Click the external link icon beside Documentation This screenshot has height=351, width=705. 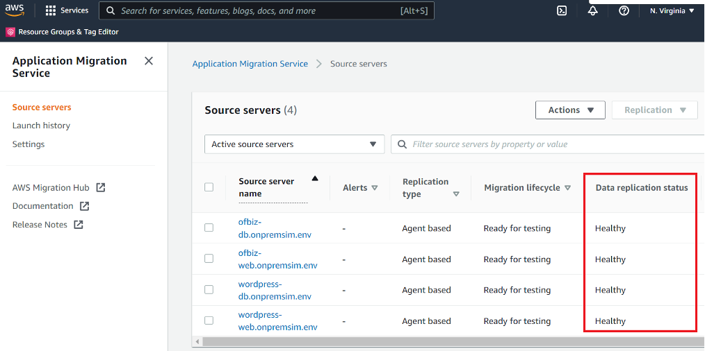pos(85,206)
